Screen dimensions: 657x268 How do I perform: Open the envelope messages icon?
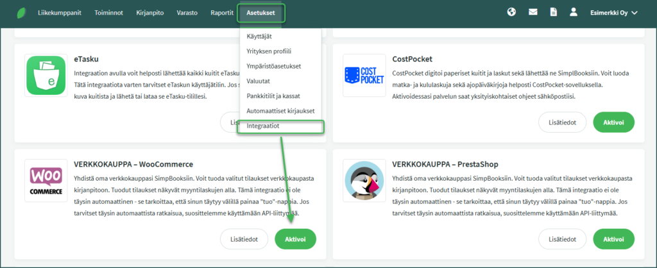click(533, 12)
